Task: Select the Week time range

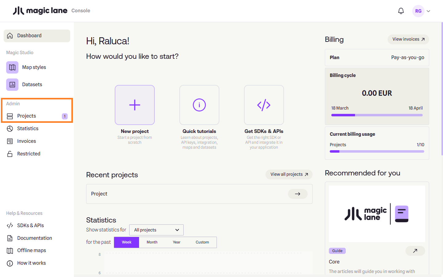Action: tap(126, 242)
